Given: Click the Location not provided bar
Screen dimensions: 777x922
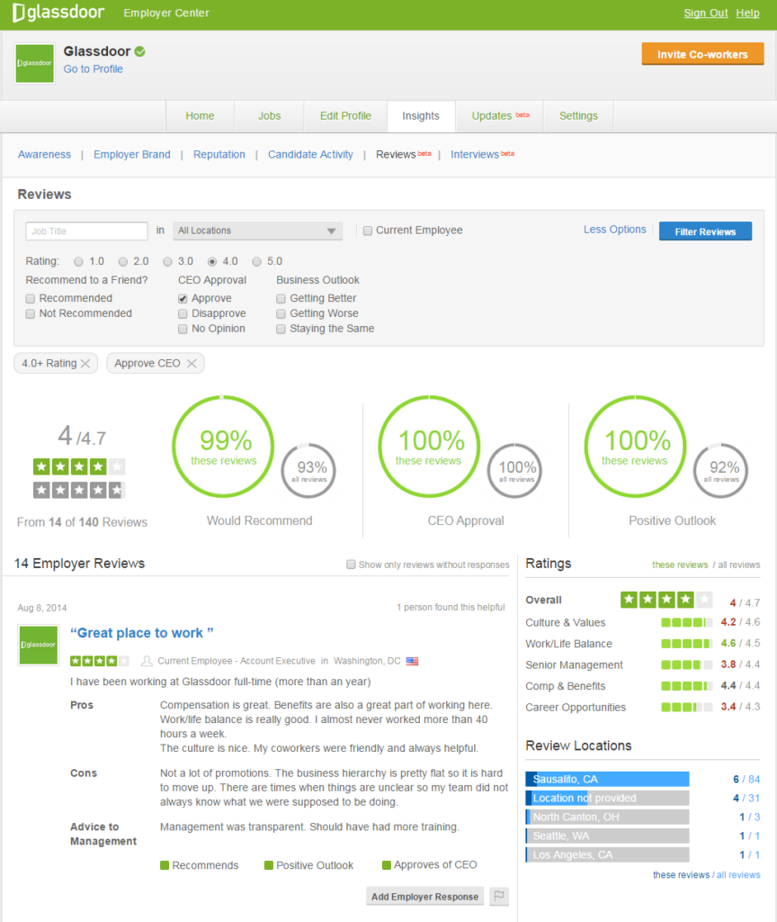Looking at the screenshot, I should click(607, 798).
